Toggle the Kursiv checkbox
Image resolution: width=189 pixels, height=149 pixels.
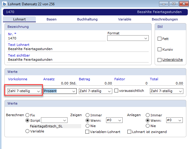[160, 49]
